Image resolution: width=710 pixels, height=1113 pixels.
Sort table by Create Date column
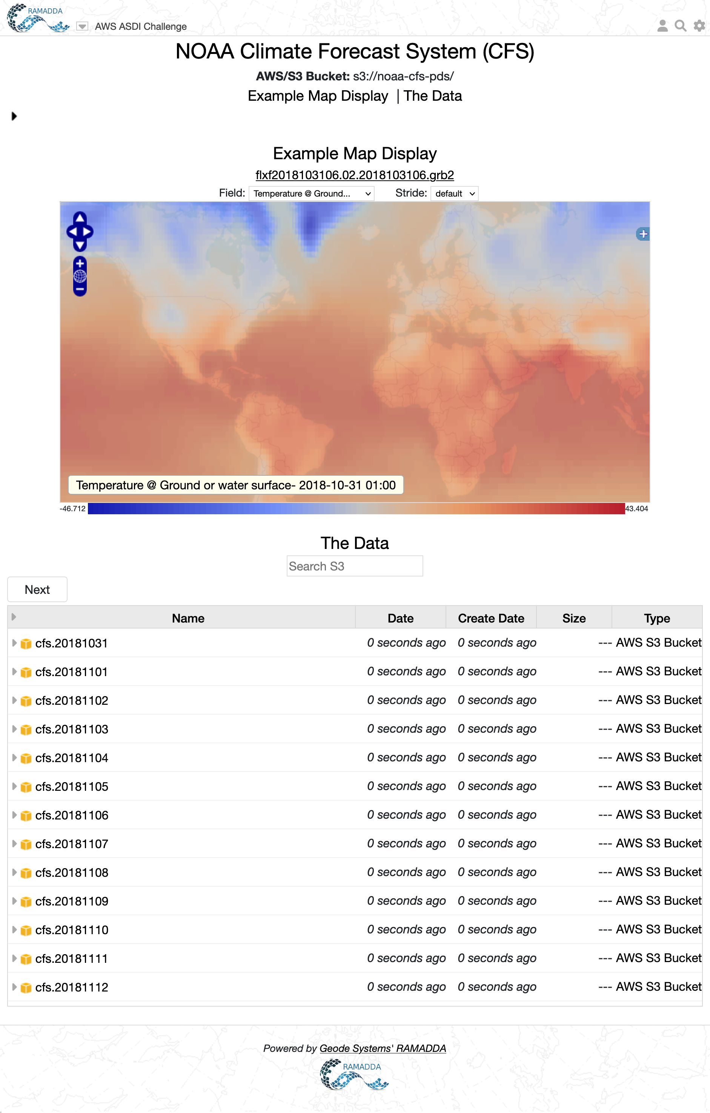coord(491,618)
